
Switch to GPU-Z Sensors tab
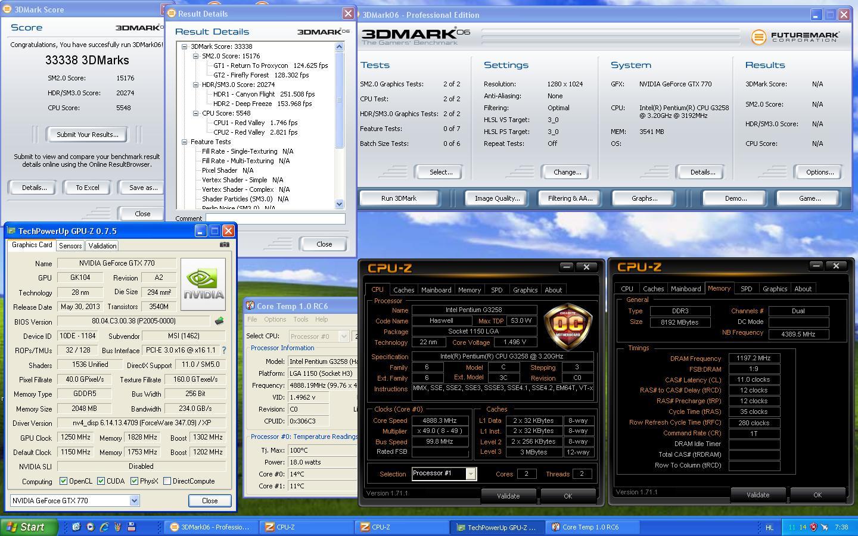pyautogui.click(x=70, y=246)
